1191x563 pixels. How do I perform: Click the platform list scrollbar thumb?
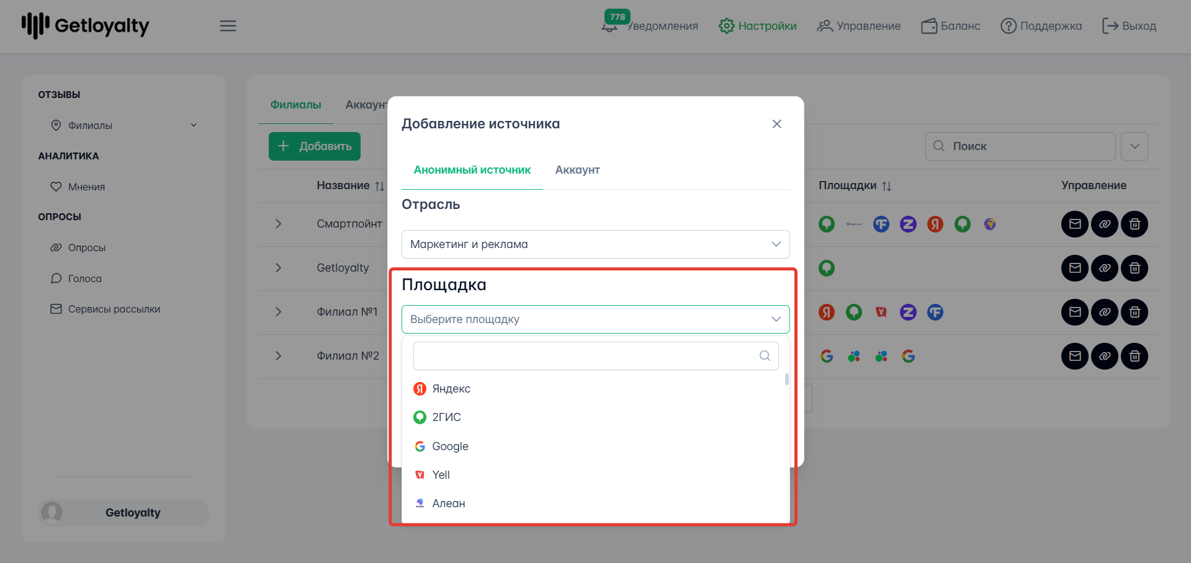coord(787,379)
